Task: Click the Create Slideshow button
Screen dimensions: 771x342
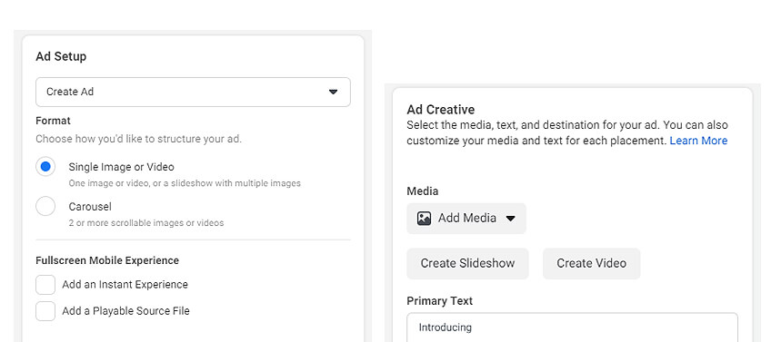Action: (467, 263)
